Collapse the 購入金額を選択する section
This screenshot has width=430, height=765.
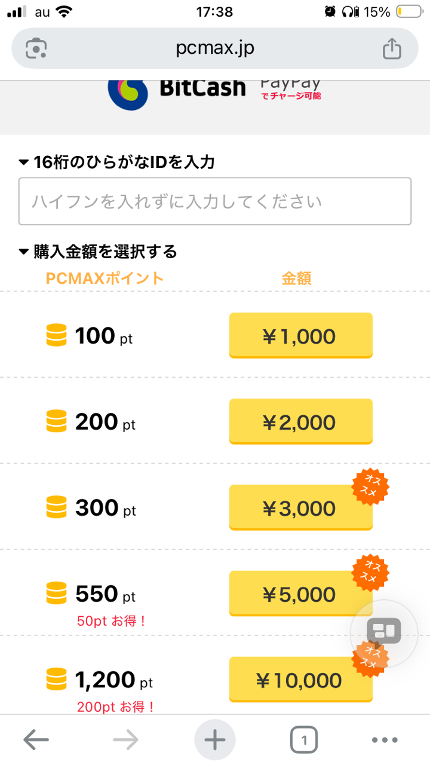[24, 252]
